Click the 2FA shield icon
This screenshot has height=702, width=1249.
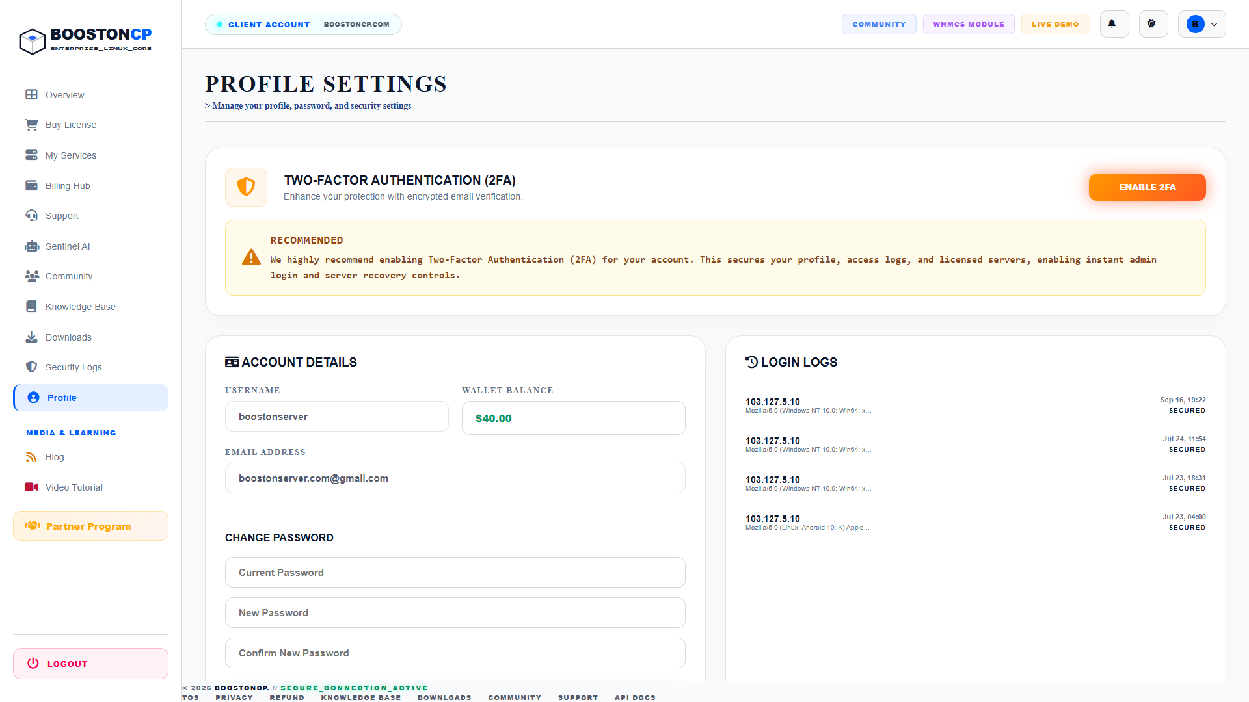246,187
